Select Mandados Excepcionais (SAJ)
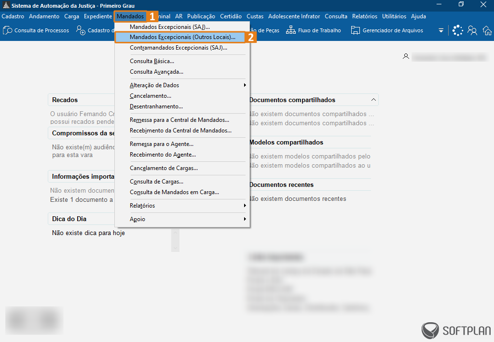This screenshot has width=494, height=342. [183, 27]
